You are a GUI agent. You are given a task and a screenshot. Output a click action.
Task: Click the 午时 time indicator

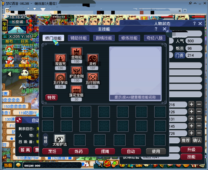click(x=4, y=26)
